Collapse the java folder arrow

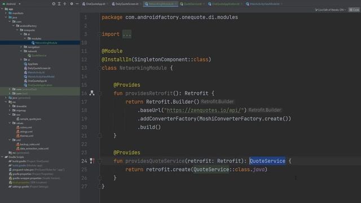click(6, 17)
